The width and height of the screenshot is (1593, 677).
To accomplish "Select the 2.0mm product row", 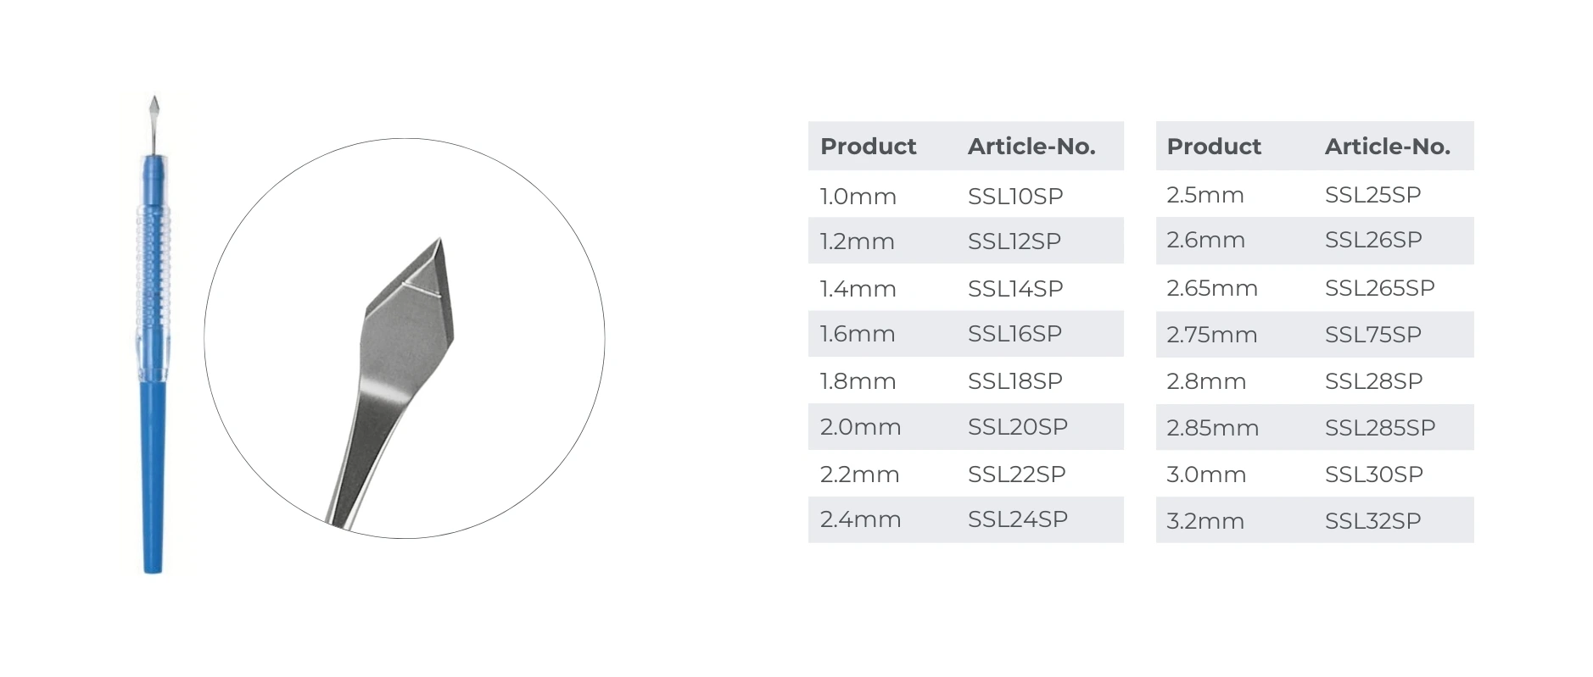I will pos(965,427).
